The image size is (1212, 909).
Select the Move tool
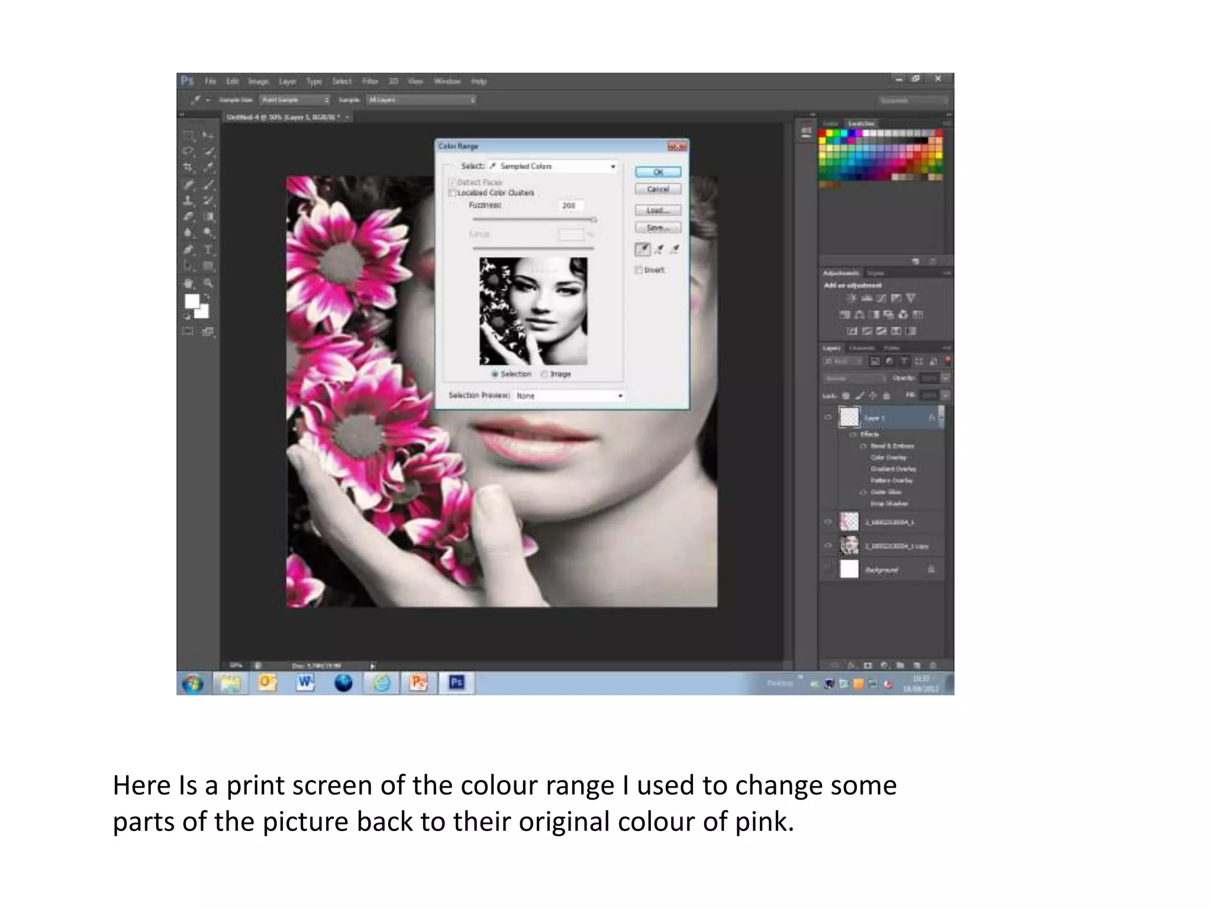pyautogui.click(x=208, y=136)
